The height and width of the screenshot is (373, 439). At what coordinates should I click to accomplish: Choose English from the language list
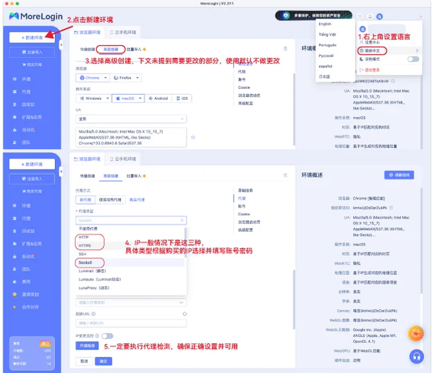pyautogui.click(x=325, y=24)
